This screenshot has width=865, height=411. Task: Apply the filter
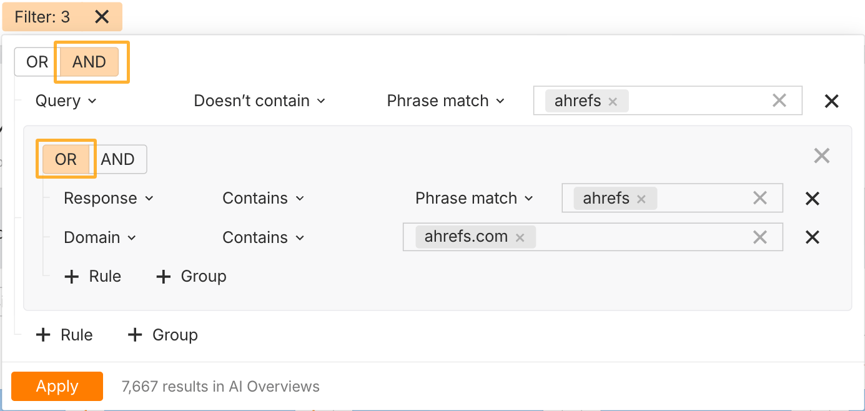coord(57,386)
